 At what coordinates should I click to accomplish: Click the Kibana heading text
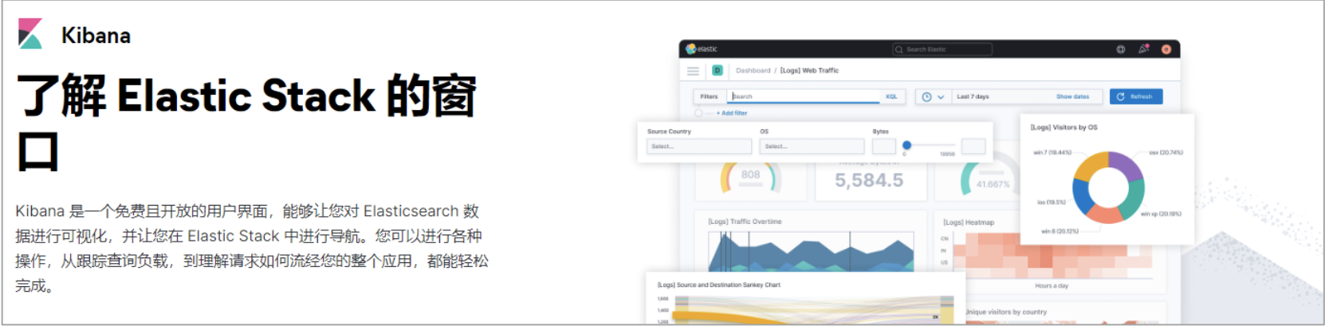[96, 35]
